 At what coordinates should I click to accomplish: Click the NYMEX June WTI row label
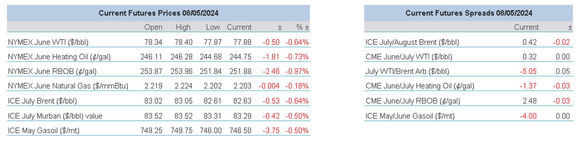[x=48, y=42]
